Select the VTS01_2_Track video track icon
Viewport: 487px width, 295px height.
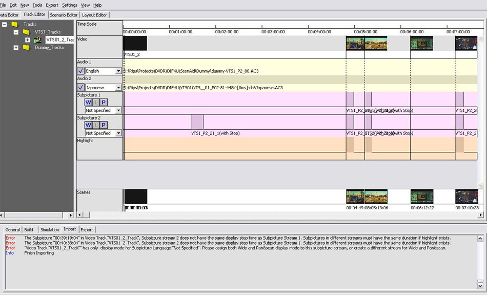coord(38,40)
